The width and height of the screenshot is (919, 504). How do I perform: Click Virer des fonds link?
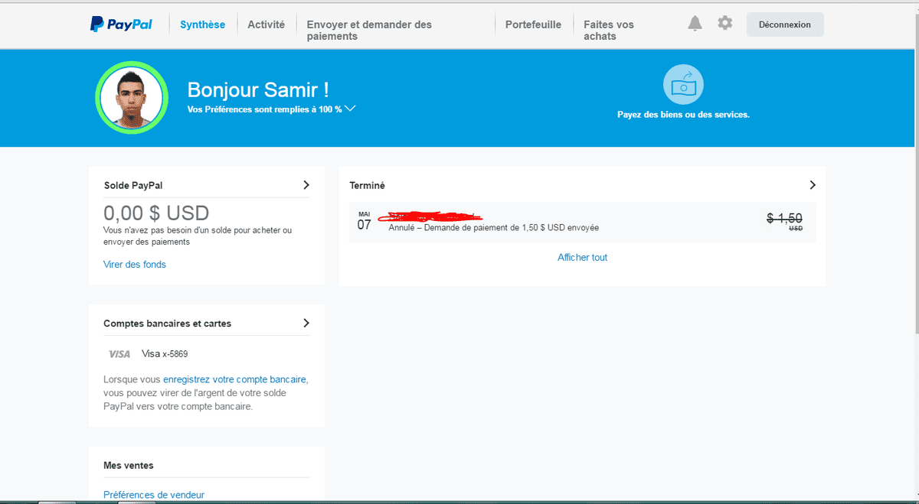click(135, 265)
